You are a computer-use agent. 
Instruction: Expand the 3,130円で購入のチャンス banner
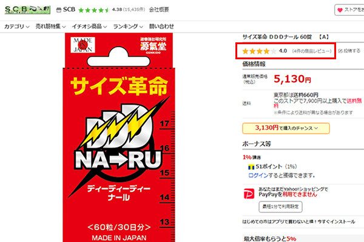(x=286, y=128)
